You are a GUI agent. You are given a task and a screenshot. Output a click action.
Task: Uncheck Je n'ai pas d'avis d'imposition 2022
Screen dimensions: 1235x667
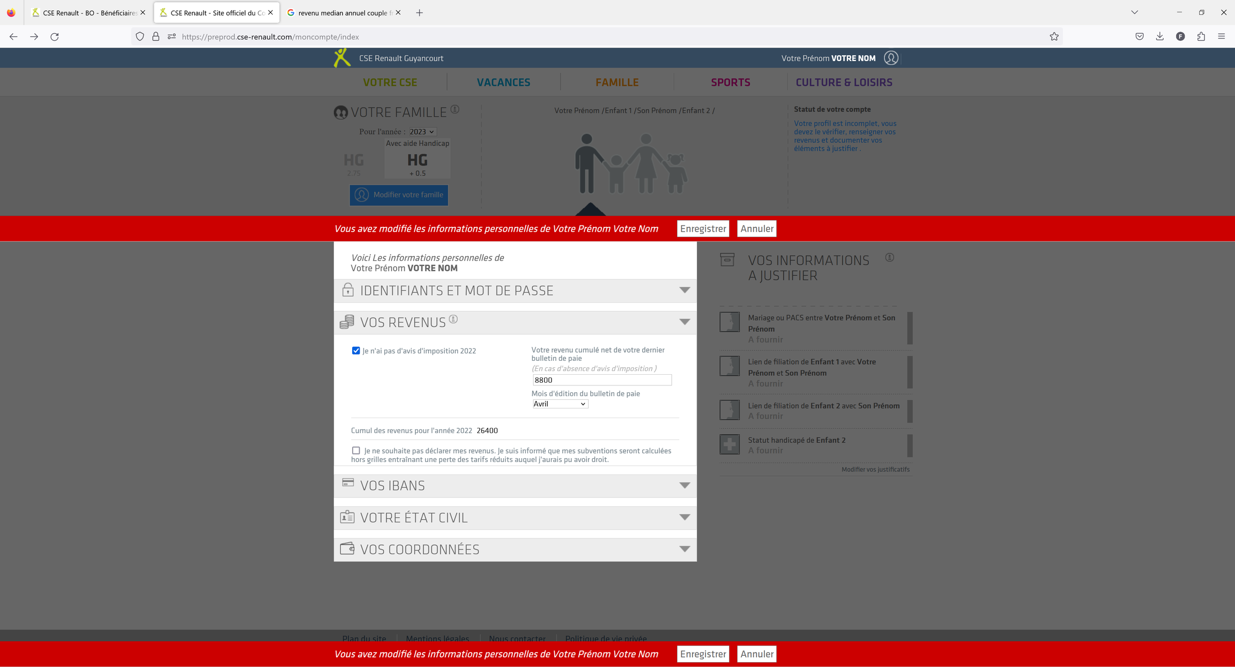[x=356, y=351]
